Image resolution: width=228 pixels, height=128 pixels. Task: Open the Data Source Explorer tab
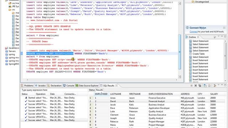click(x=87, y=86)
